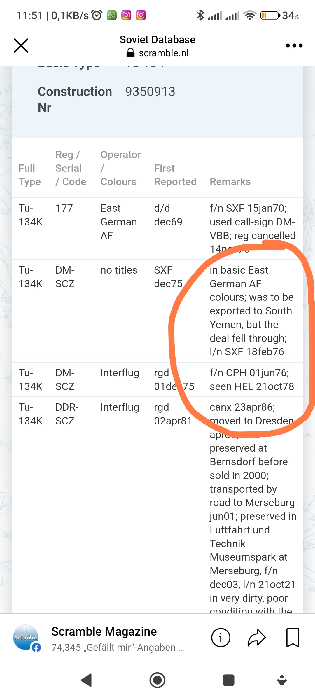The height and width of the screenshot is (700, 315).
Task: Open the three-dot options menu
Action: coord(294,45)
